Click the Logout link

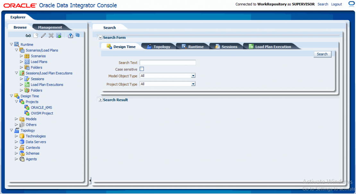point(336,4)
